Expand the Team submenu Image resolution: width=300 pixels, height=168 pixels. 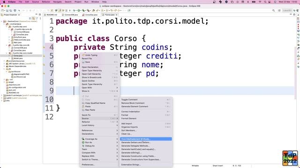tap(99, 149)
